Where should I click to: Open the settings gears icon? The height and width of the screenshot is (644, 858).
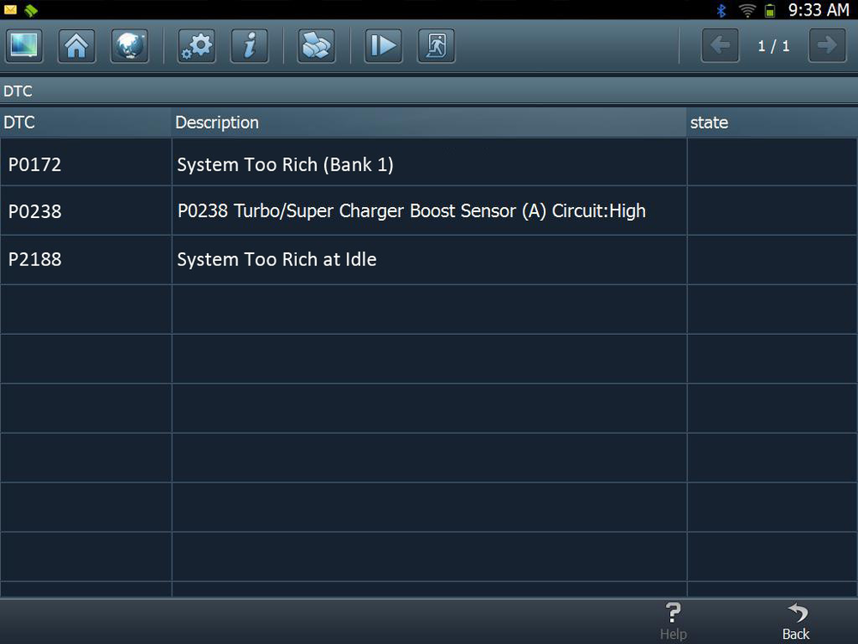(x=196, y=46)
